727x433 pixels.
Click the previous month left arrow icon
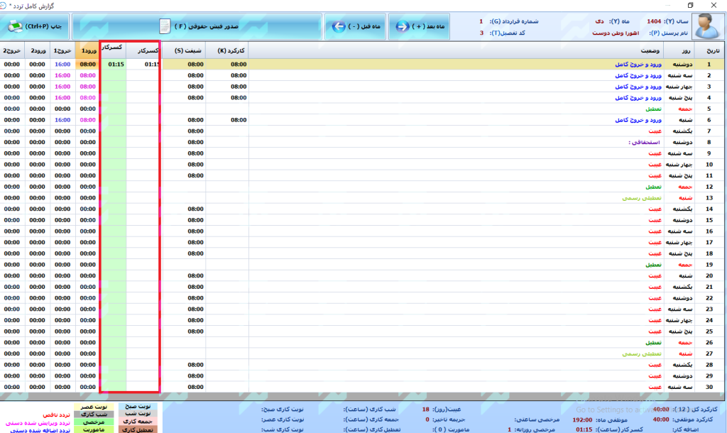click(339, 26)
